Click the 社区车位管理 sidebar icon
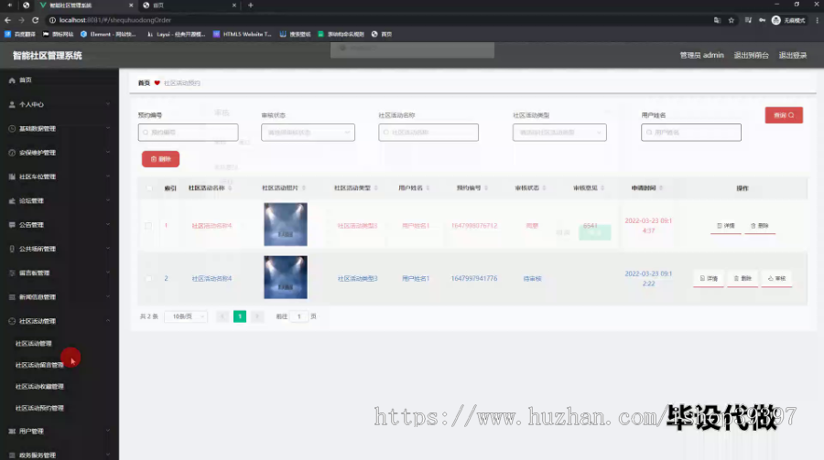Viewport: 824px width, 460px height. [x=12, y=177]
